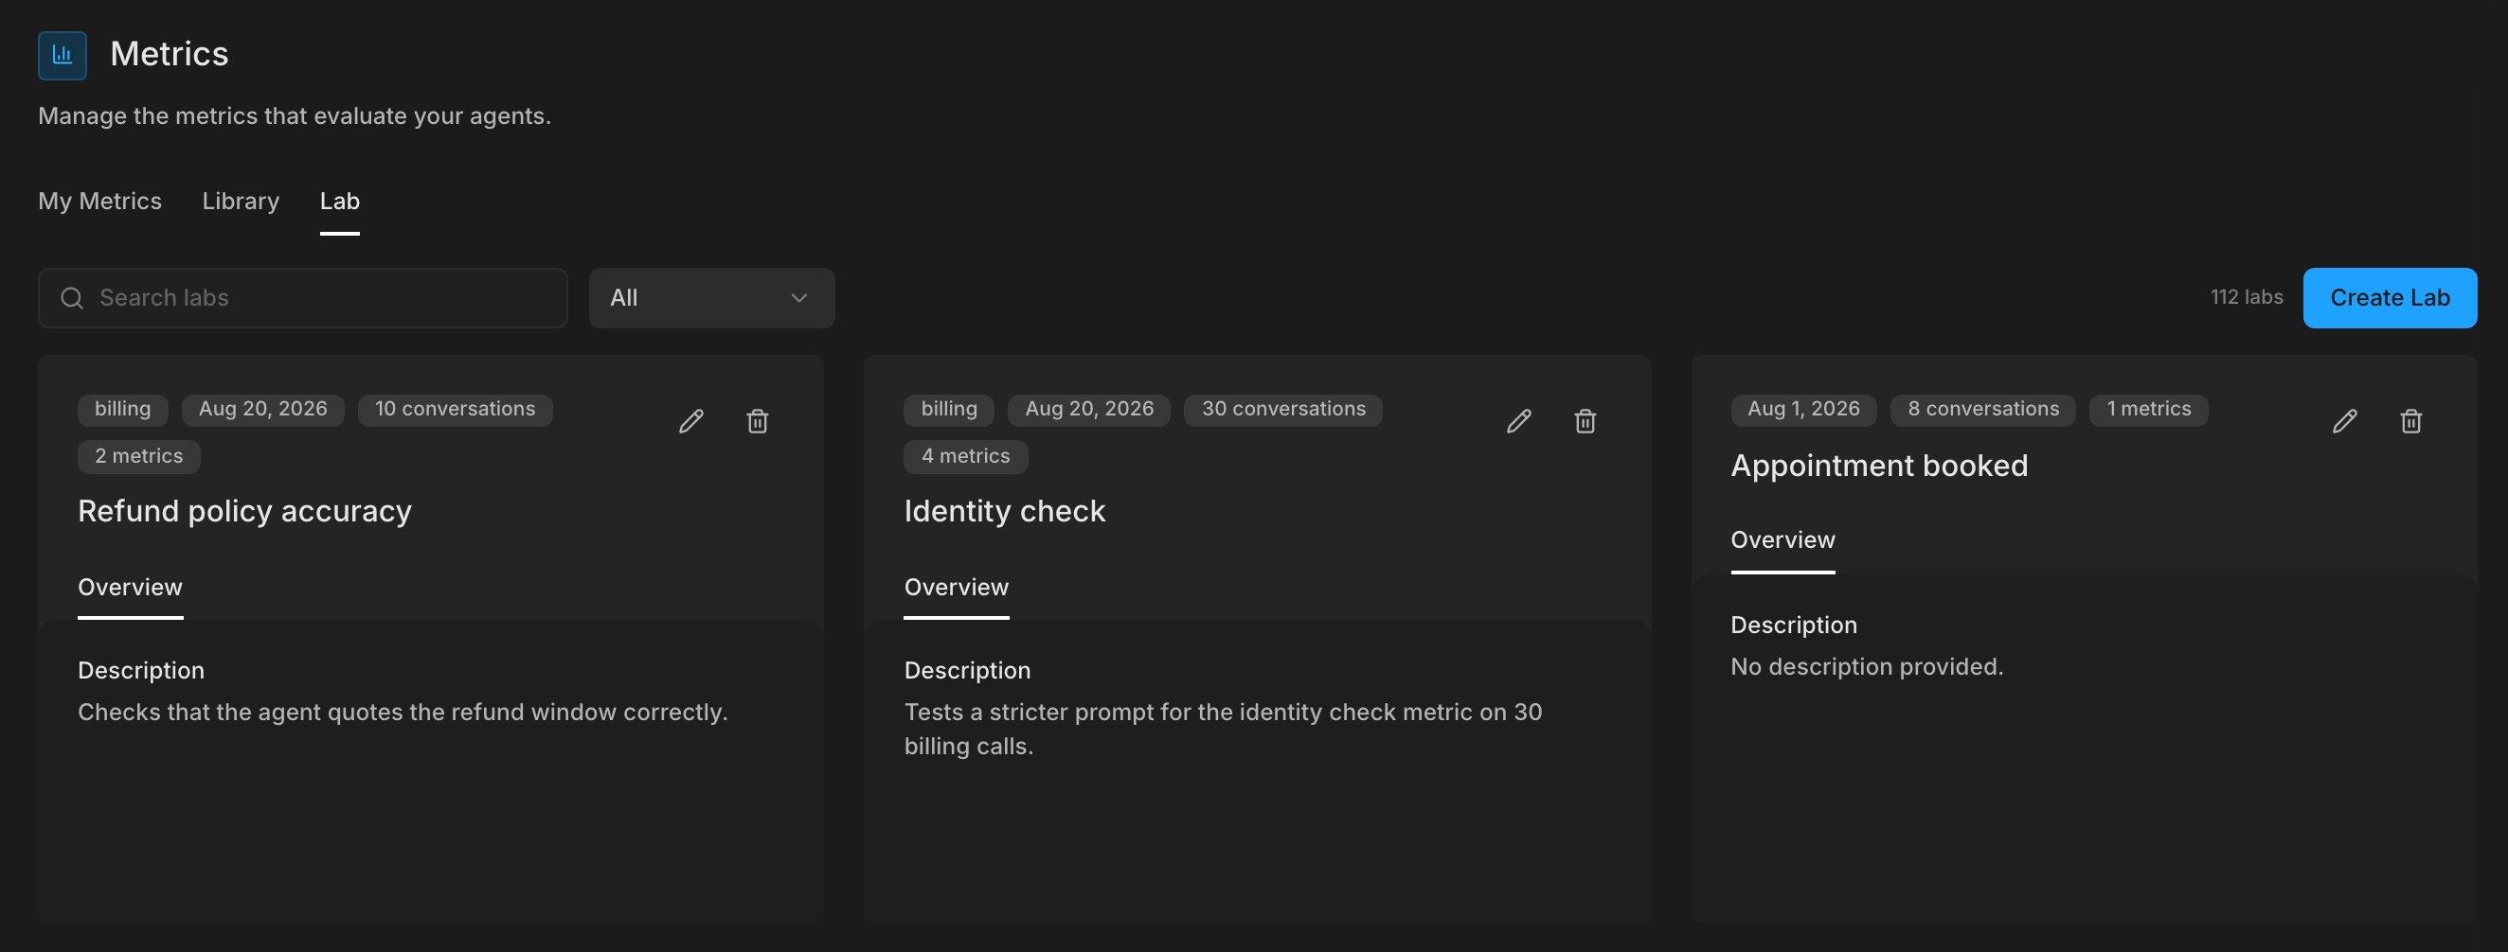Focus the Search labs input field
This screenshot has height=952, width=2508.
303,297
